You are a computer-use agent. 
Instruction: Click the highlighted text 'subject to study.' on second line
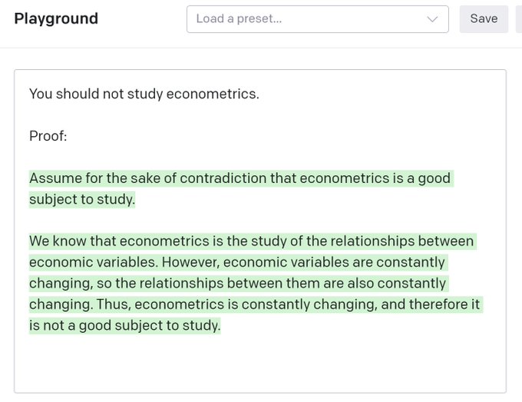82,199
